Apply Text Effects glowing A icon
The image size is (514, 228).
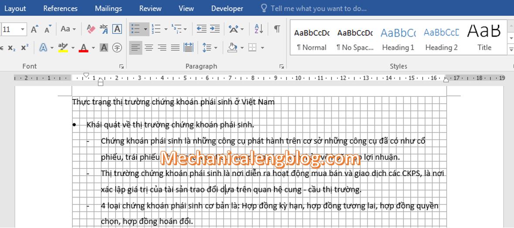pyautogui.click(x=43, y=48)
